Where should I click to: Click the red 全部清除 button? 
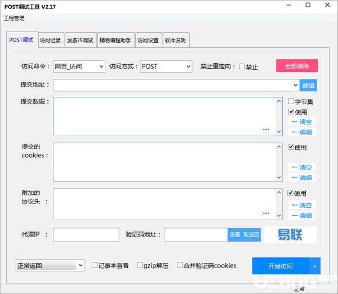click(297, 66)
